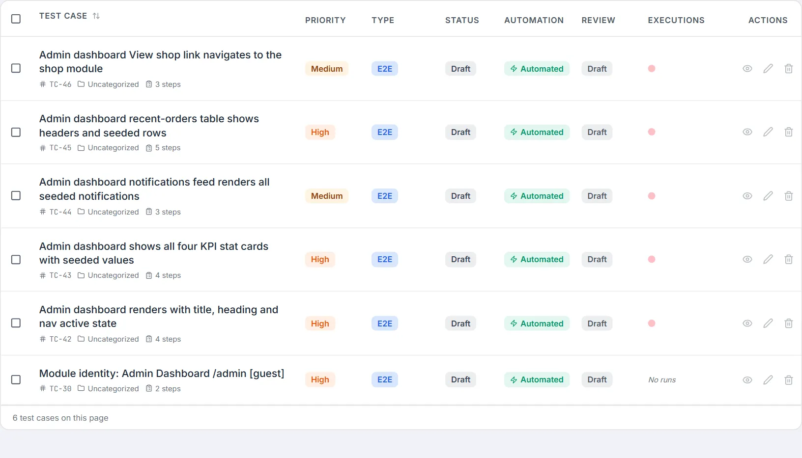Image resolution: width=802 pixels, height=458 pixels.
Task: Delete test case TC-42 with trash icon
Action: [788, 323]
